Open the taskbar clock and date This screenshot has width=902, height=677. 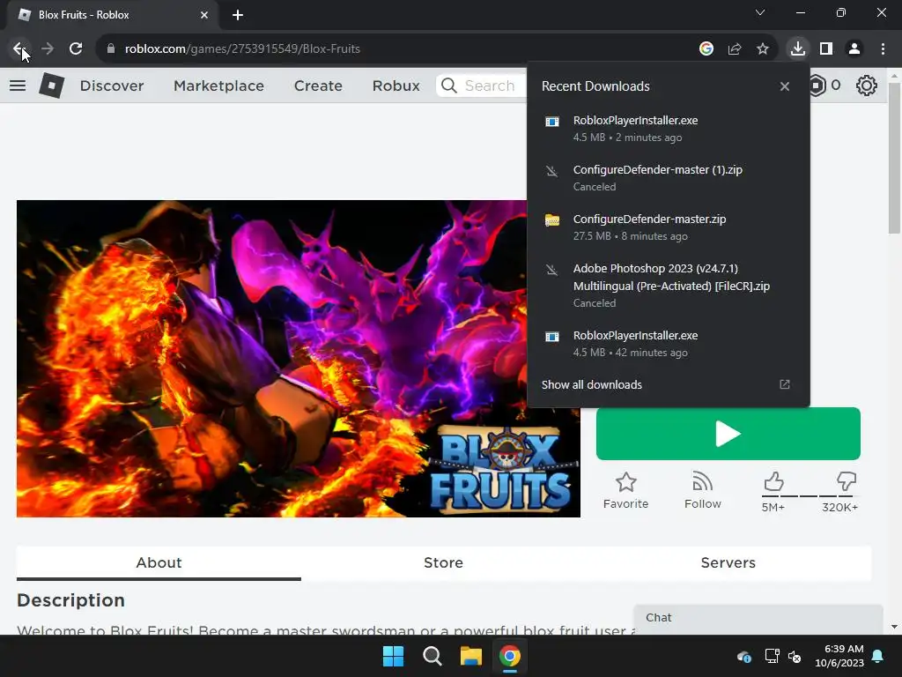click(x=839, y=656)
